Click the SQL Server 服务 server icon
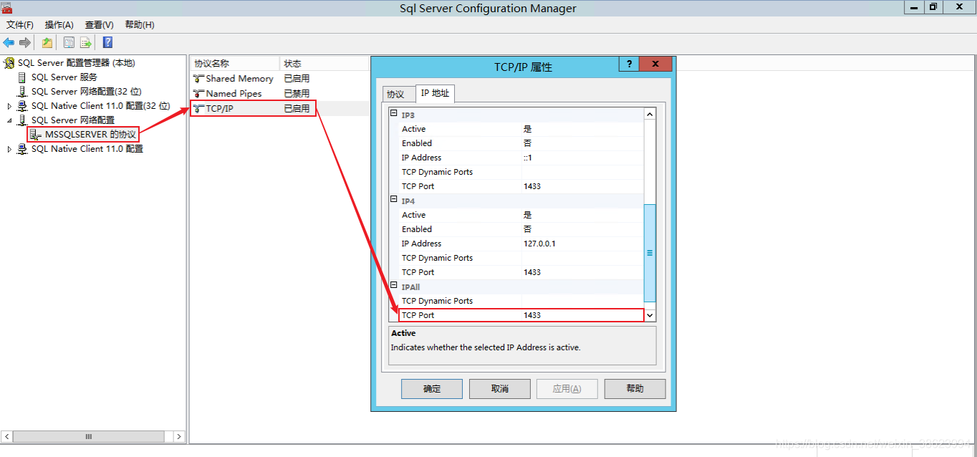 pos(22,77)
